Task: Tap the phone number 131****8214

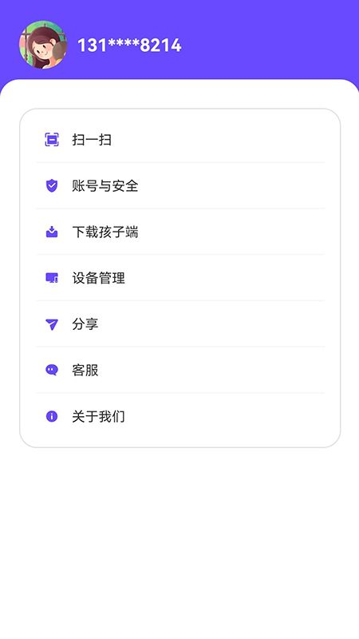Action: [129, 45]
